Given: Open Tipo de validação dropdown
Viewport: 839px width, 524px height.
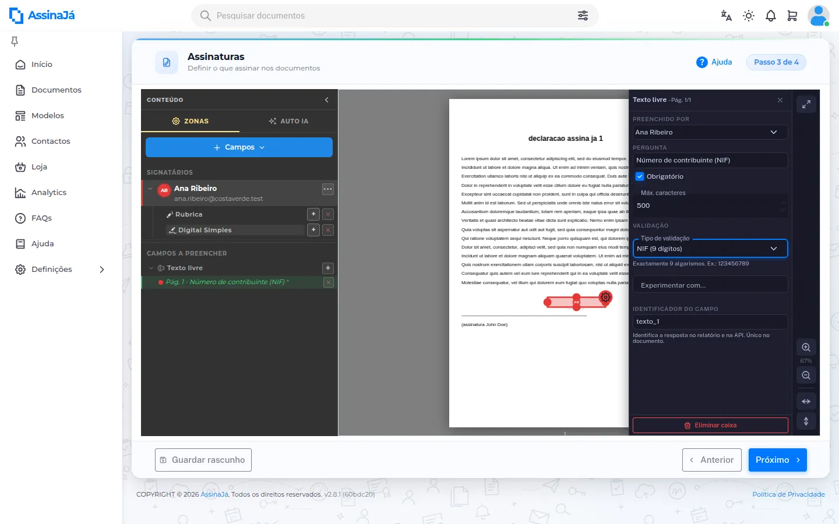Looking at the screenshot, I should tap(710, 249).
